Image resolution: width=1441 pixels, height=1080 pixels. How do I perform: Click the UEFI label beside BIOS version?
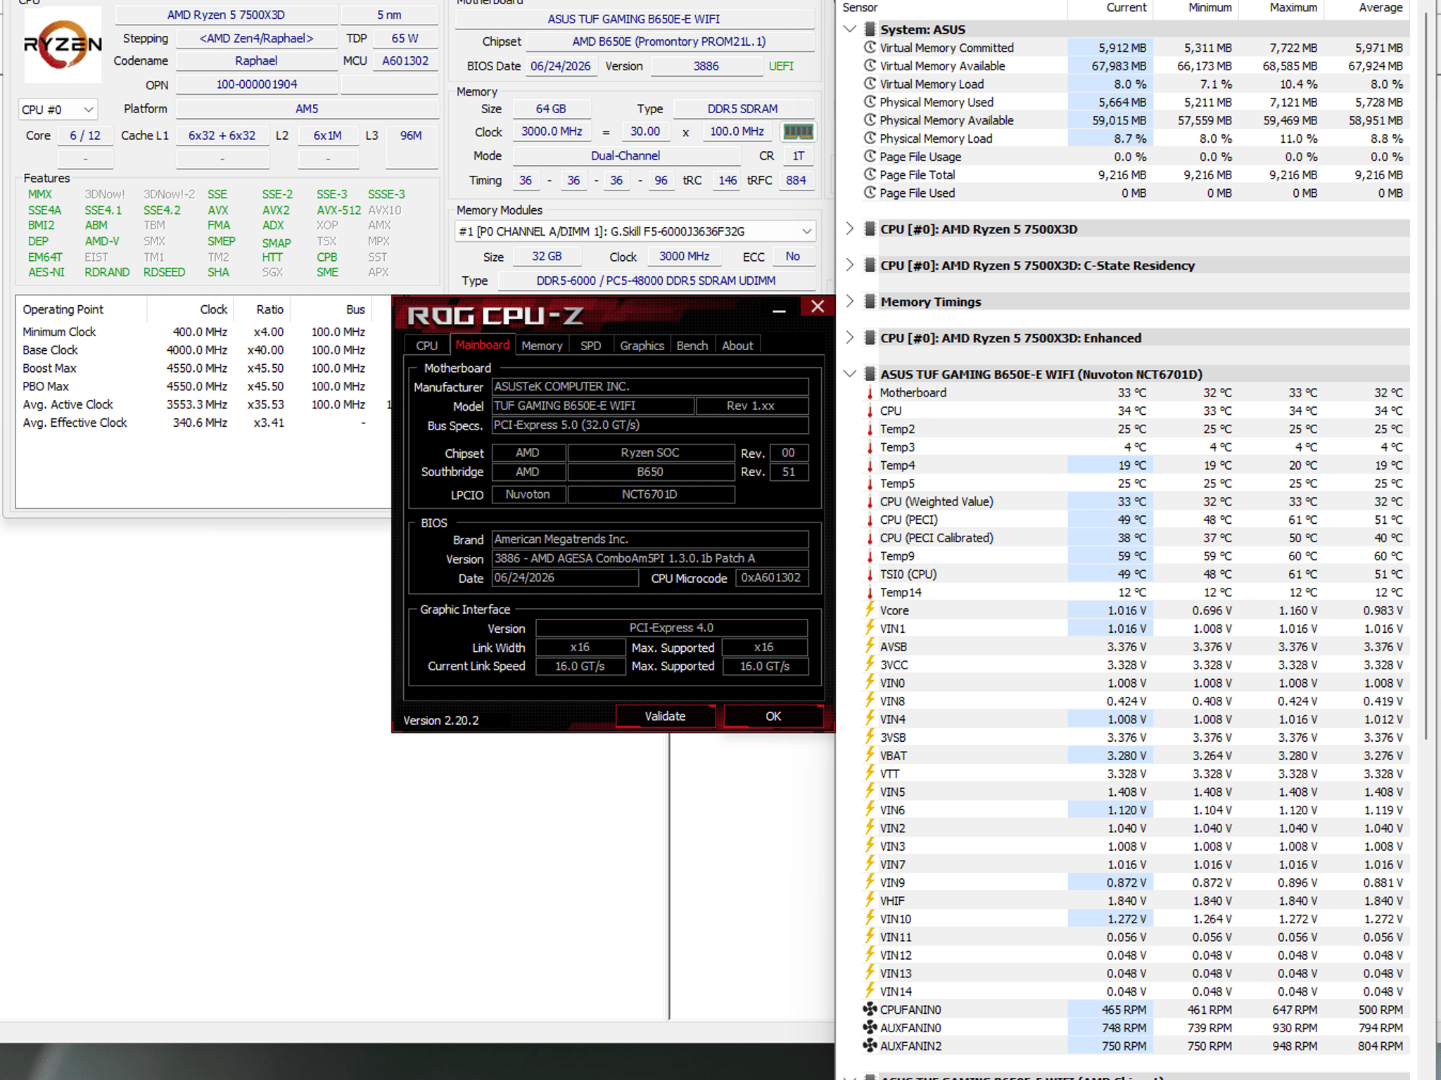pyautogui.click(x=781, y=66)
